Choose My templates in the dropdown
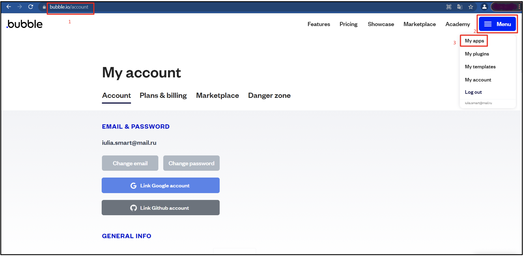 [x=480, y=67]
